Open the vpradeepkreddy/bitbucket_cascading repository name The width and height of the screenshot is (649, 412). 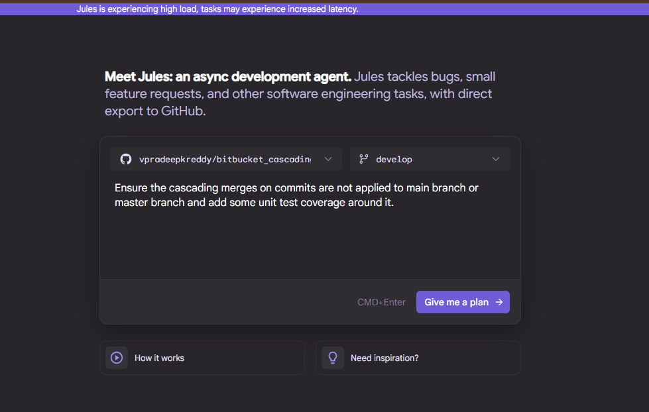[x=224, y=160]
